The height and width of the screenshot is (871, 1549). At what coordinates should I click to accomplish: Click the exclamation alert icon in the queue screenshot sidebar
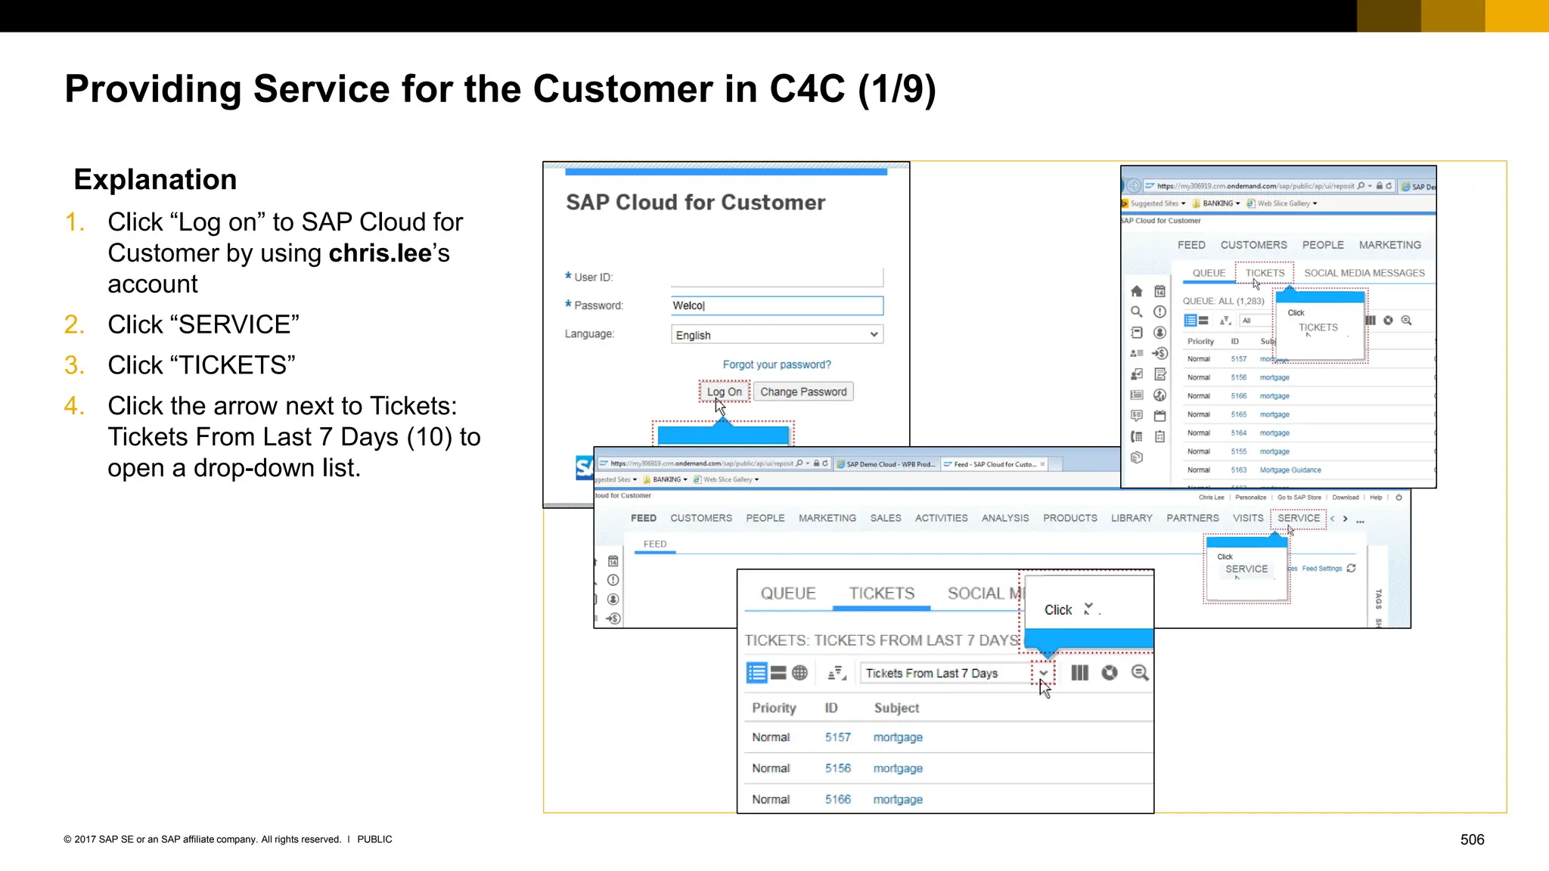click(x=1159, y=312)
